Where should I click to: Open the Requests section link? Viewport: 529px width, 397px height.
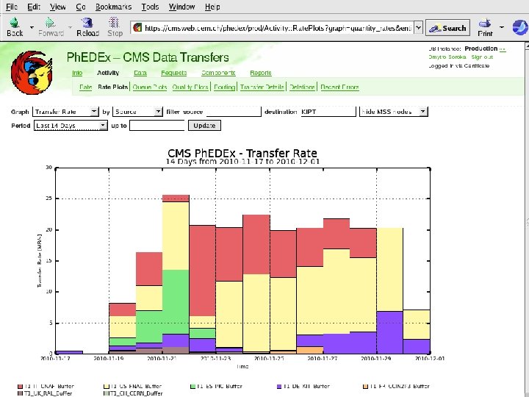pyautogui.click(x=173, y=73)
